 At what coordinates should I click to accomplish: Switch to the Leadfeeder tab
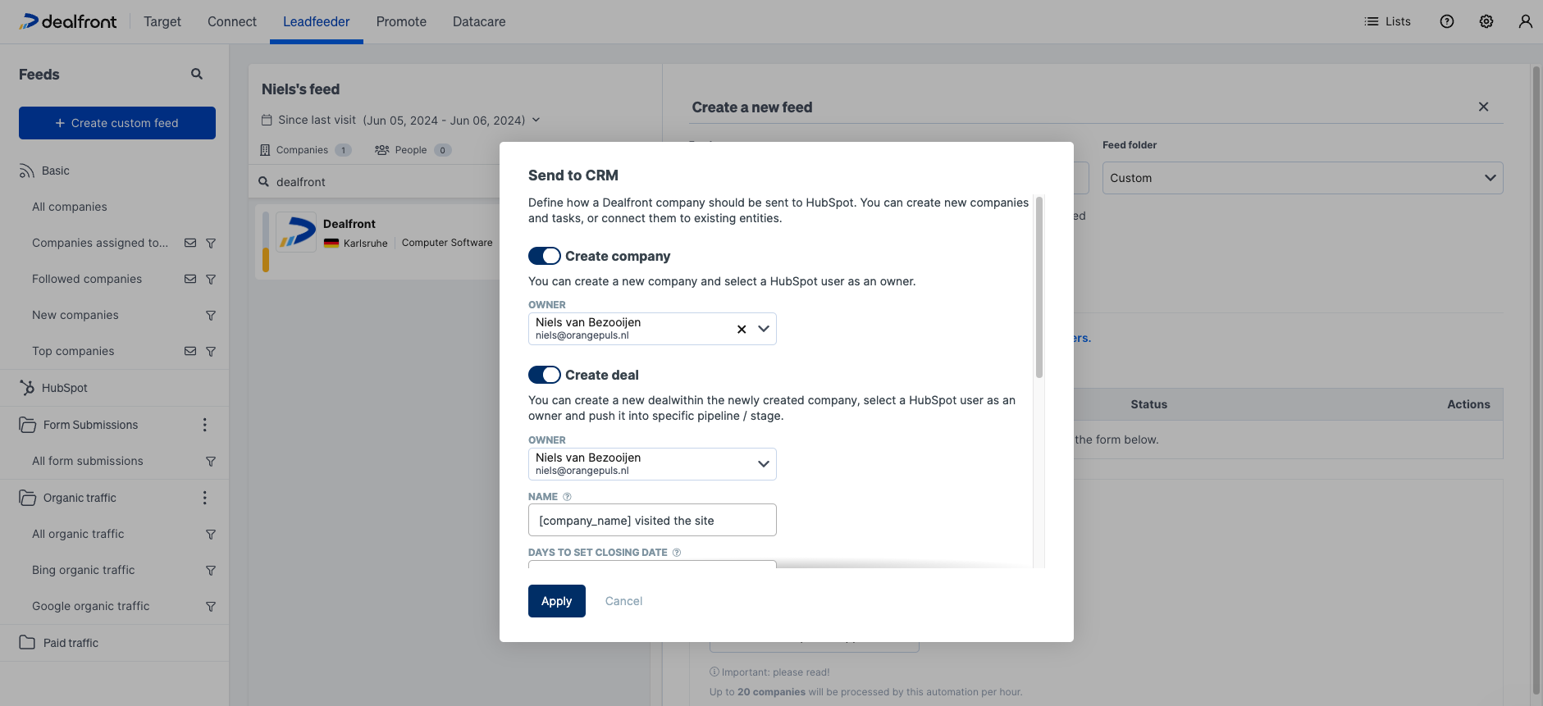[x=317, y=21]
